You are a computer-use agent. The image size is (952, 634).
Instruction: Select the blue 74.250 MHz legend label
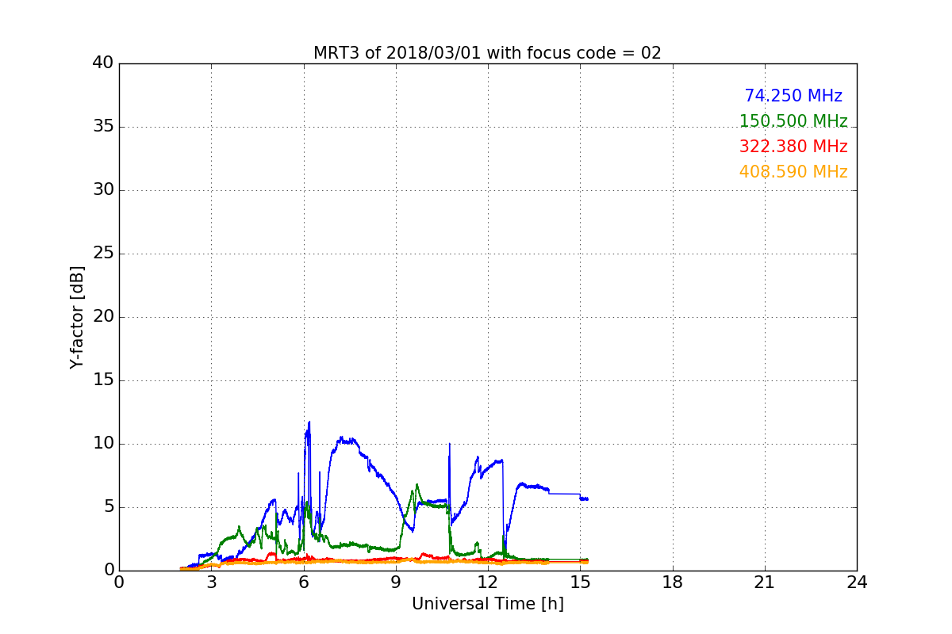[x=793, y=96]
